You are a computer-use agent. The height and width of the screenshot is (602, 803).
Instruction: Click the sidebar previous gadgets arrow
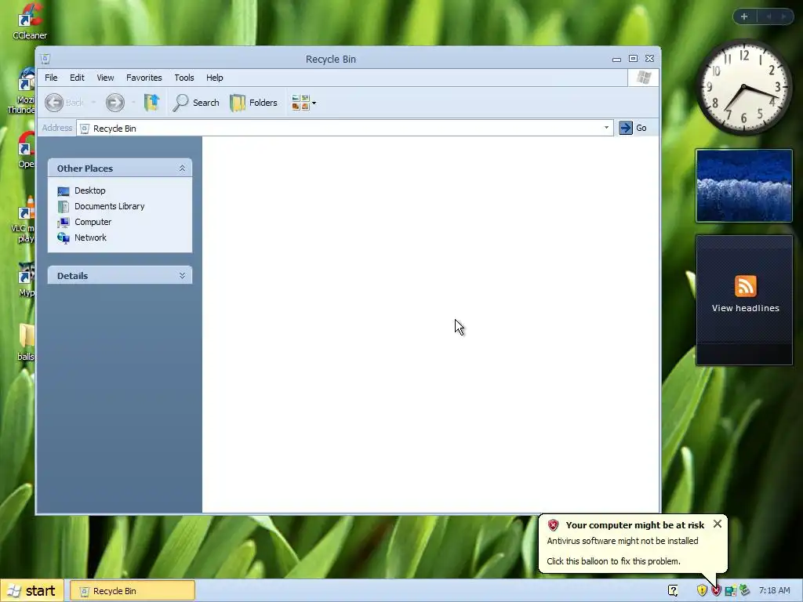[x=768, y=16]
